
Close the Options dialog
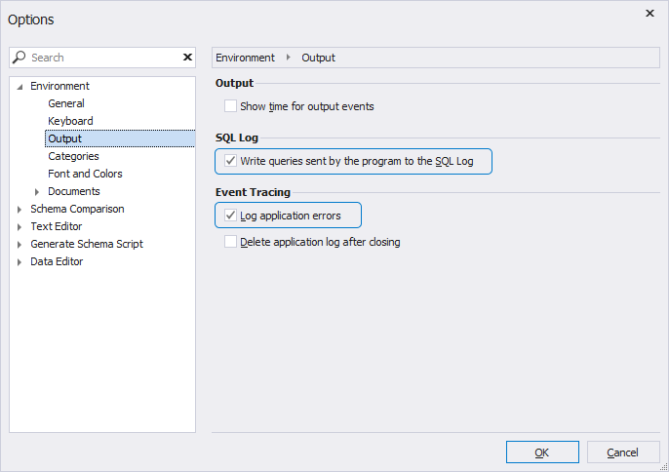point(649,14)
